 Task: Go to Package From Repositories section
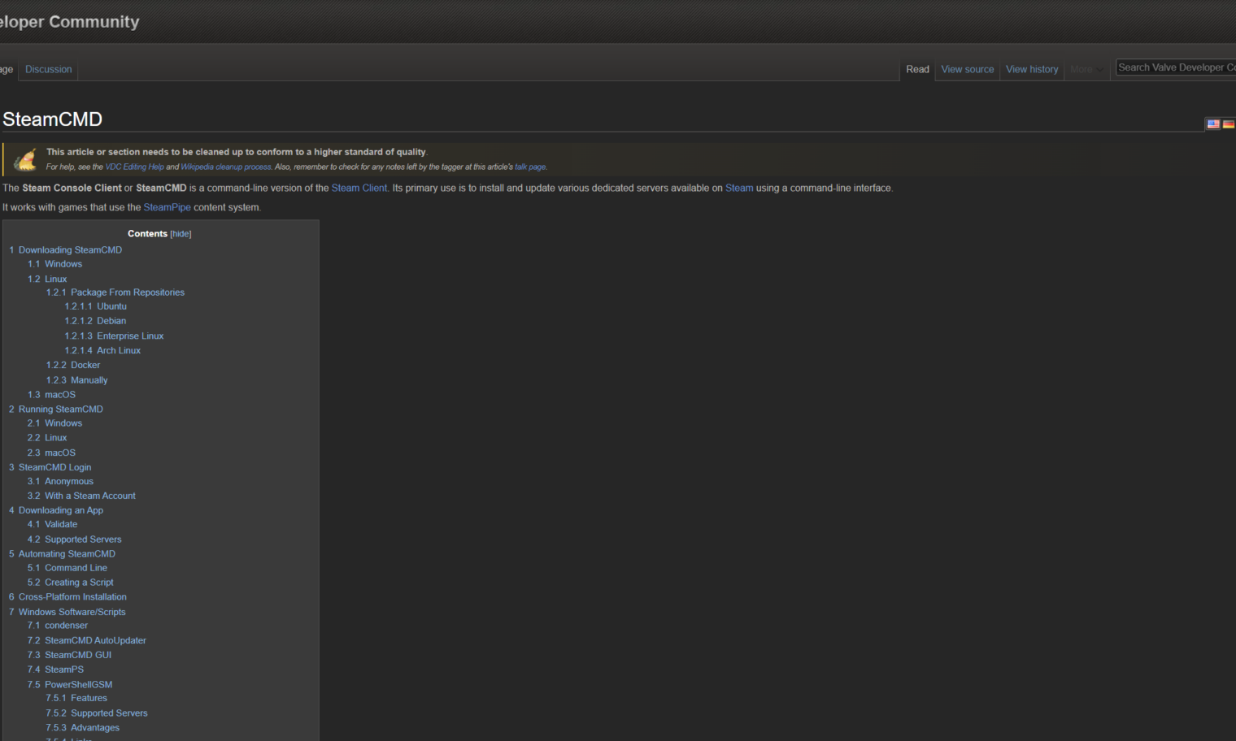(115, 292)
